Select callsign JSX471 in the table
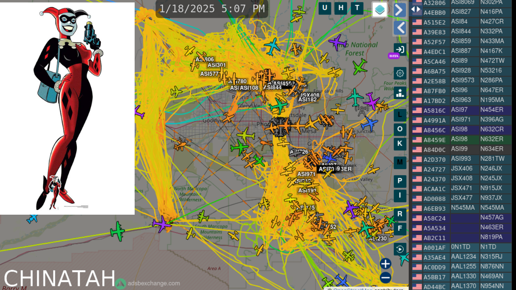516x290 pixels. [462, 188]
